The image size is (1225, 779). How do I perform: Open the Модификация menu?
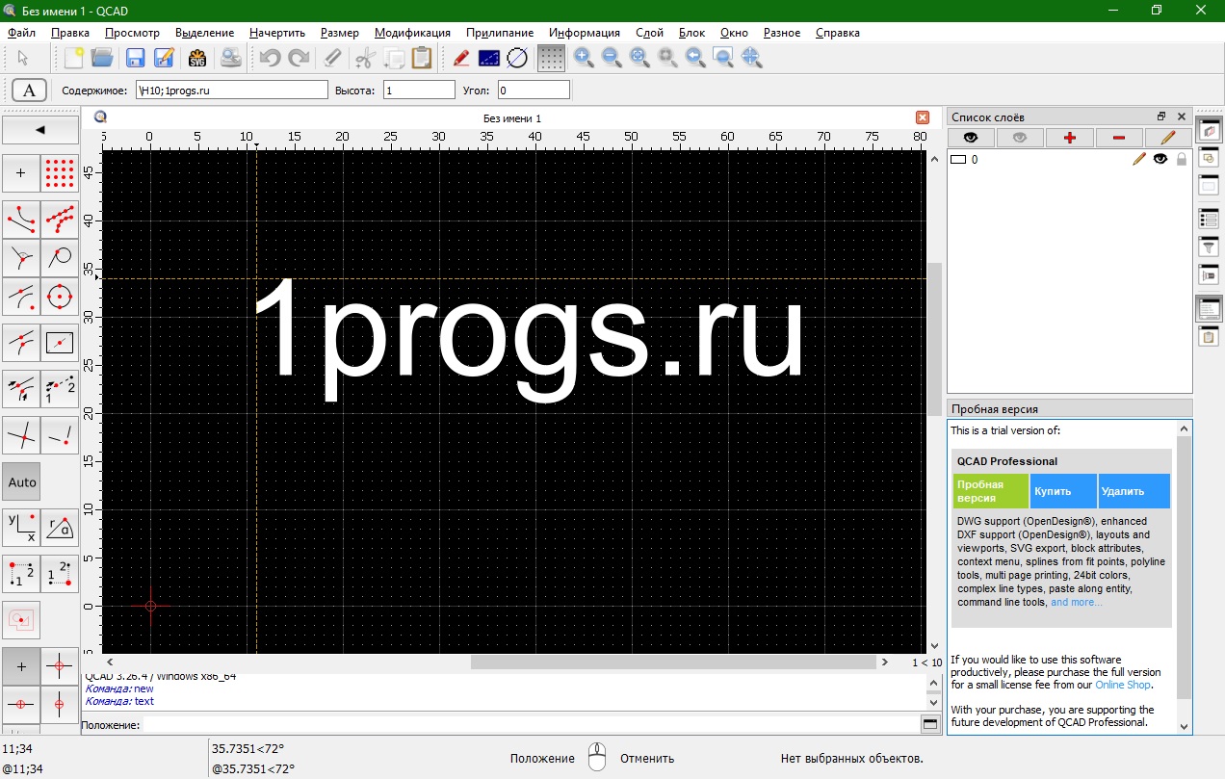[x=412, y=33]
